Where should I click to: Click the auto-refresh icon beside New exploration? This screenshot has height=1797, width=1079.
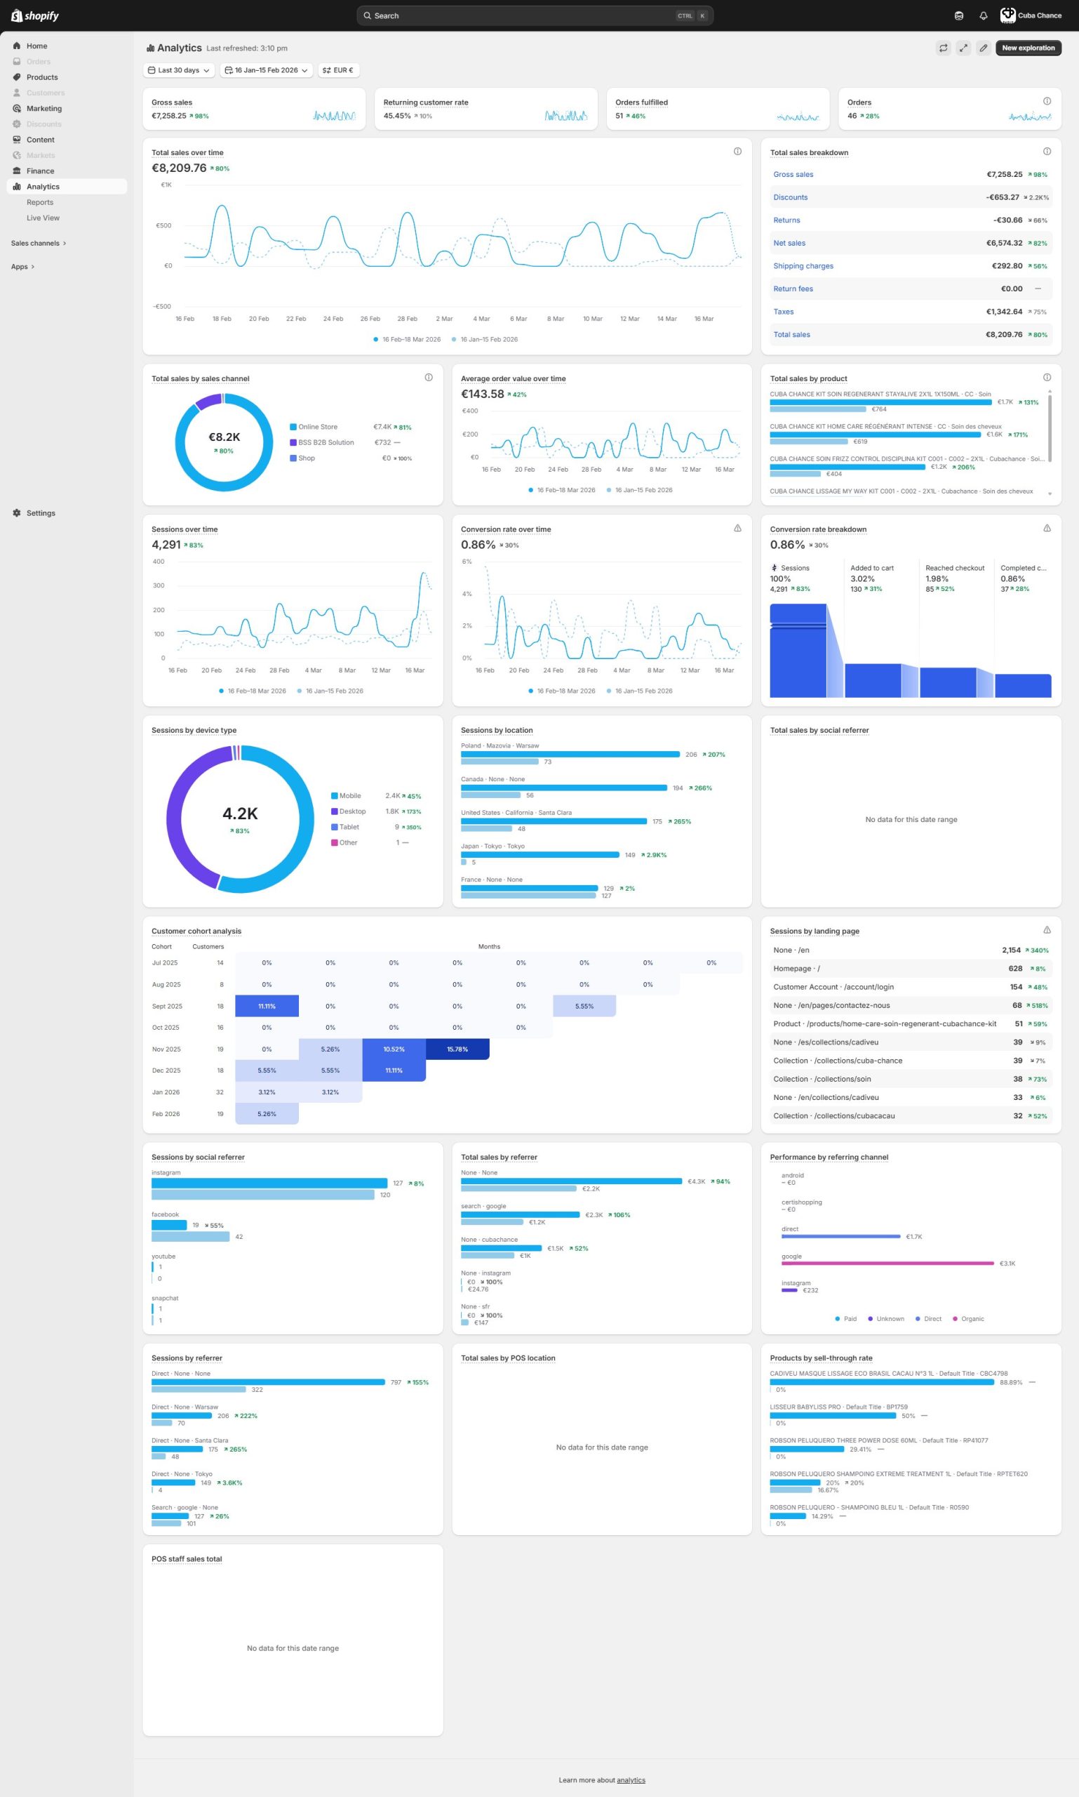[x=943, y=48]
